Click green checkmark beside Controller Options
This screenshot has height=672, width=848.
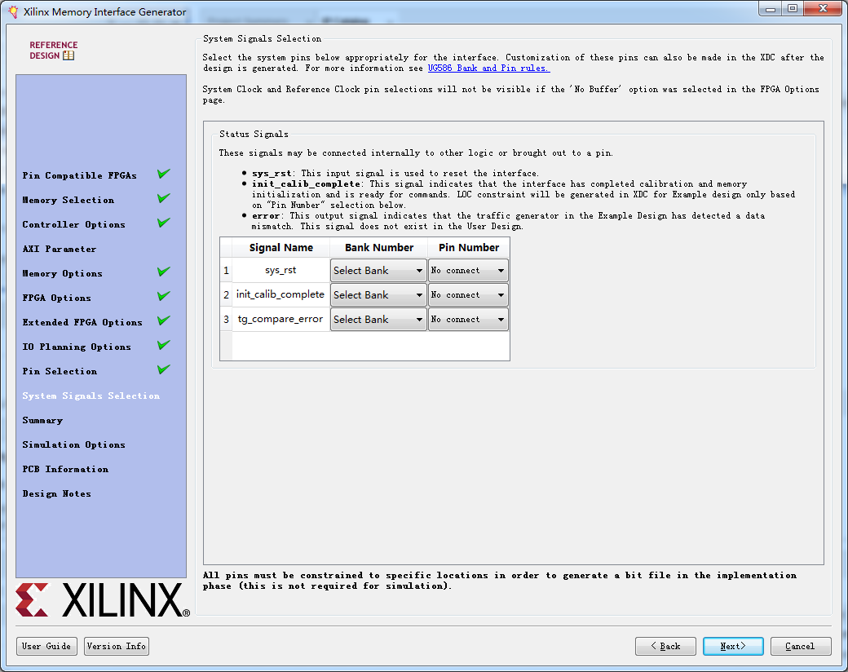(164, 223)
